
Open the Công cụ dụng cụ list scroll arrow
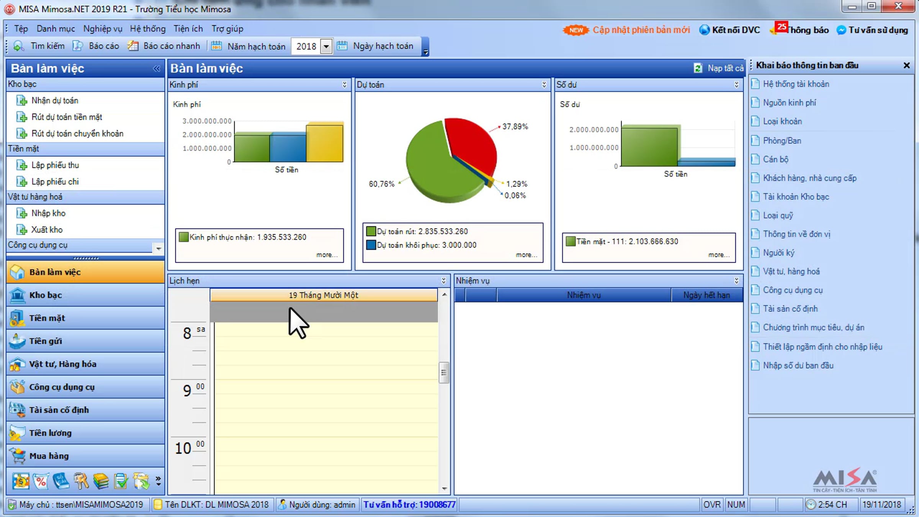coord(159,249)
